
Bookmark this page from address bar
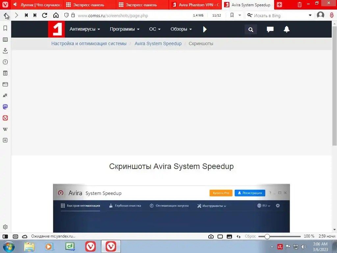coord(232,15)
